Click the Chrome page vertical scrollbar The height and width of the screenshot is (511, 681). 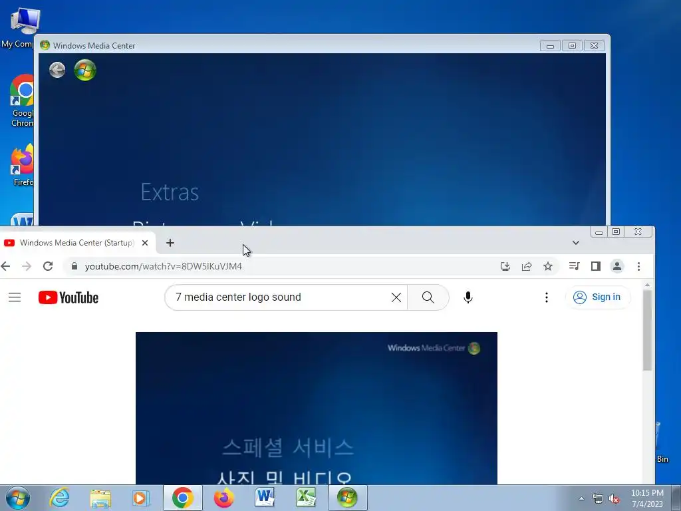click(x=647, y=330)
